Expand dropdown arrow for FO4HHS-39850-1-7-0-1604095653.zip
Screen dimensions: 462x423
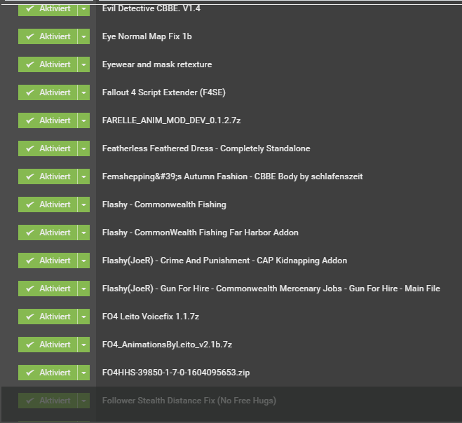[83, 373]
